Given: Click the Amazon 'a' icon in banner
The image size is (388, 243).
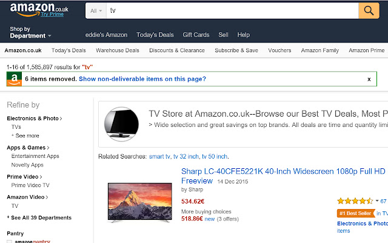Looking at the screenshot, I should tap(14, 79).
